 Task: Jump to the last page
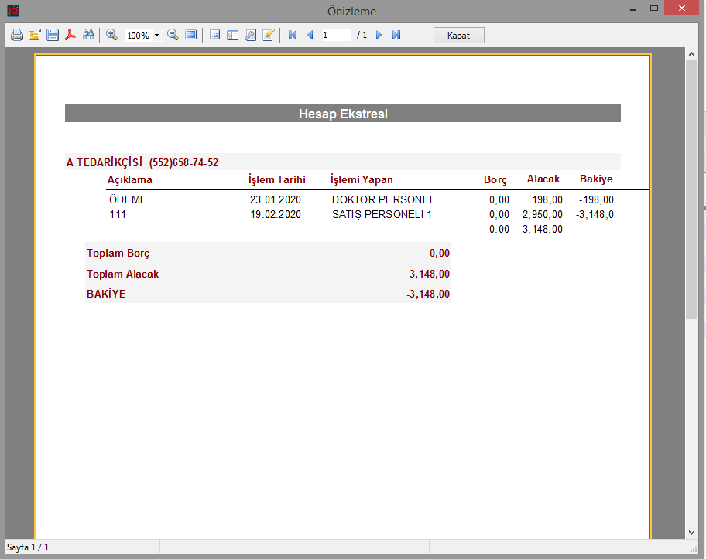click(396, 35)
